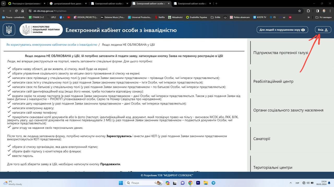This screenshot has width=334, height=187.
Task: Bookmark this page with the star icon
Action: (300, 11)
